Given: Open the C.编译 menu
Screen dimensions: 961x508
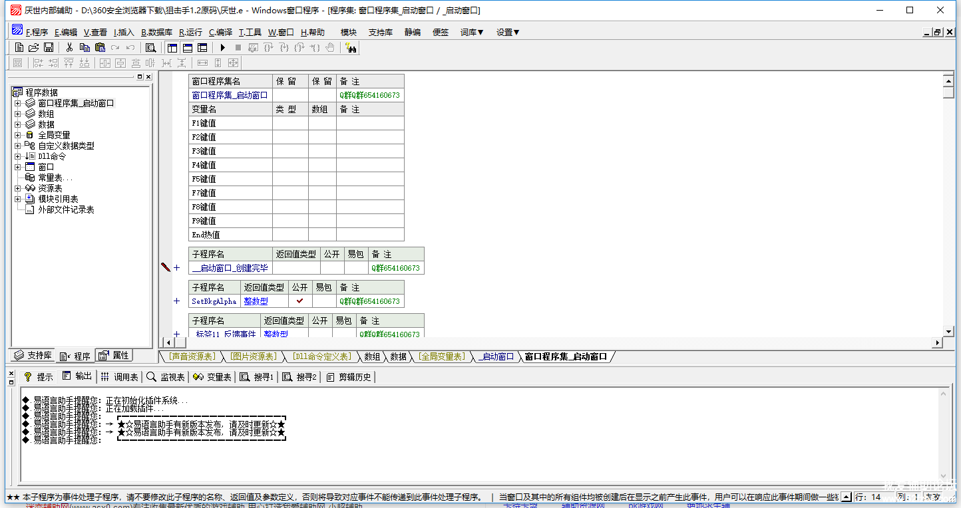Looking at the screenshot, I should (220, 32).
